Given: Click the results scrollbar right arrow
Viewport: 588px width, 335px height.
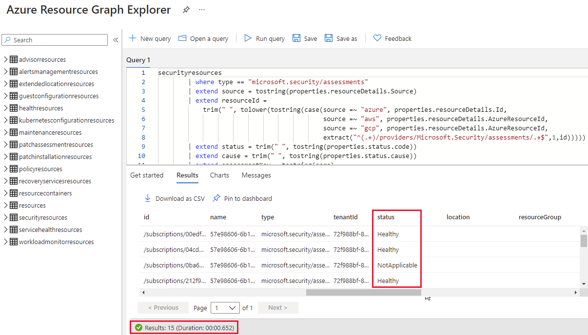Looking at the screenshot, I should tap(576, 292).
